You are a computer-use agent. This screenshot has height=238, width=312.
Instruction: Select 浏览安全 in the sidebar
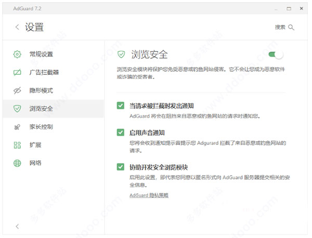(x=53, y=109)
